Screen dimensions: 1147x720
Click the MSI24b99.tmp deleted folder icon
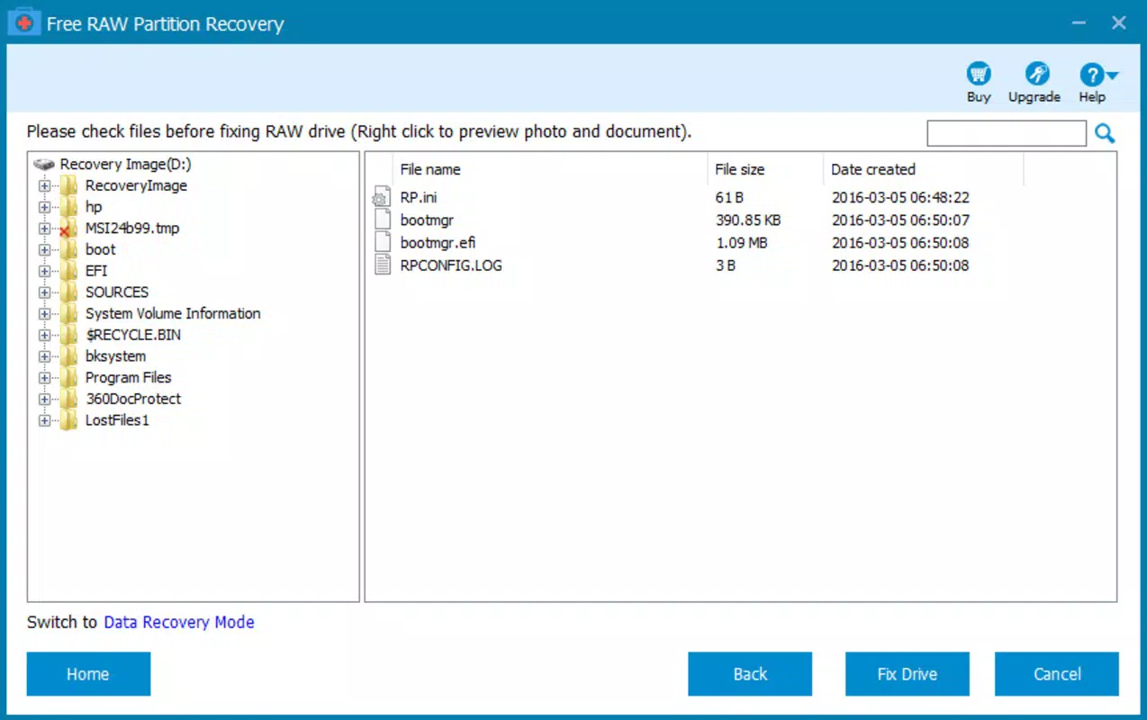pos(69,229)
